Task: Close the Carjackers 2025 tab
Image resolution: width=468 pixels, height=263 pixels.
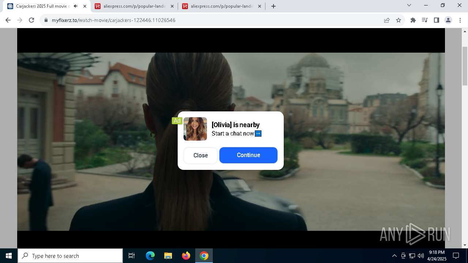Action: pos(85,6)
